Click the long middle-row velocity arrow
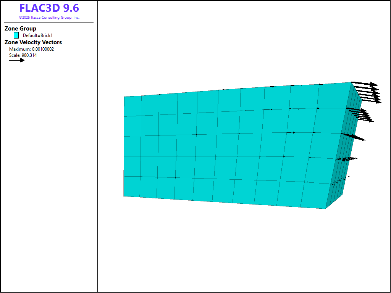This screenshot has height=293, width=391. click(353, 137)
